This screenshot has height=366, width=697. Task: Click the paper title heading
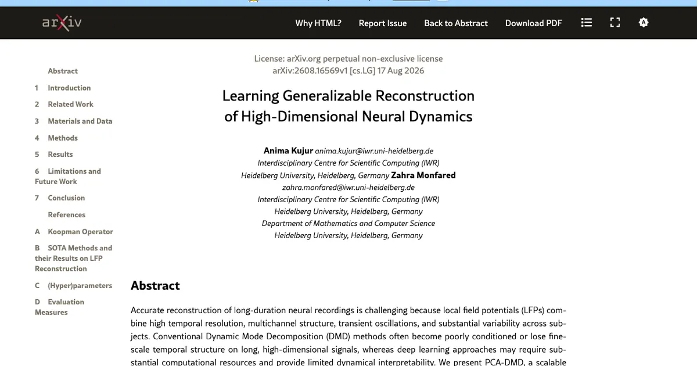coord(348,106)
